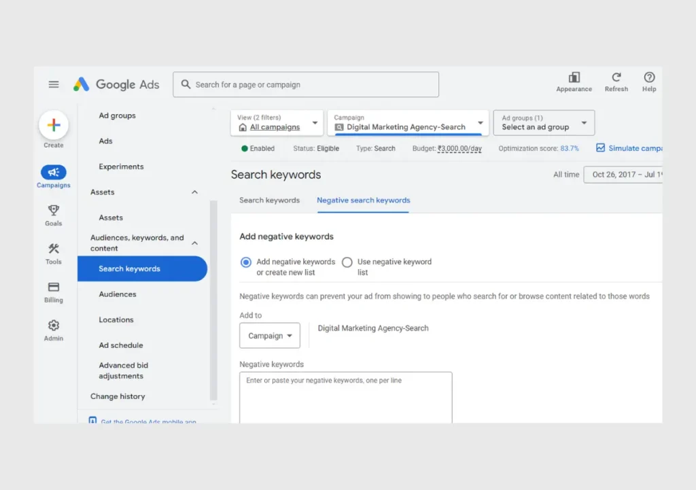
Task: Click the Status: Eligible text
Action: (316, 148)
